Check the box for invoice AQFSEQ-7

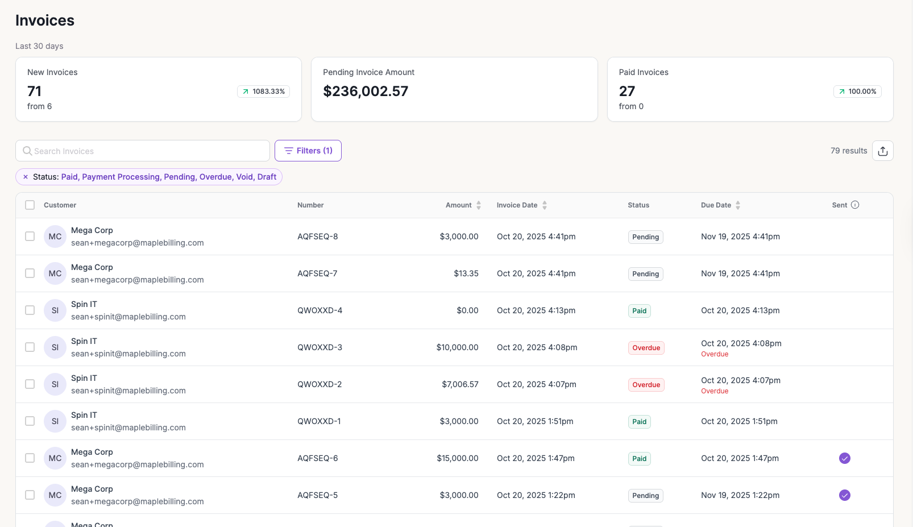click(30, 273)
